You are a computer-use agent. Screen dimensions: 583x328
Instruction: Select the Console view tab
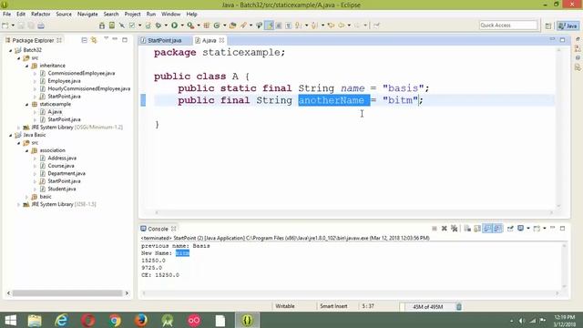(158, 229)
